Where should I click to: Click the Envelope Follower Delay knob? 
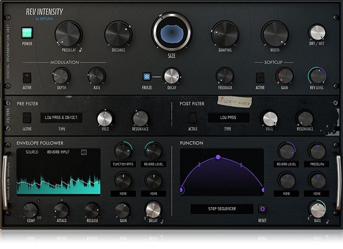[153, 210]
